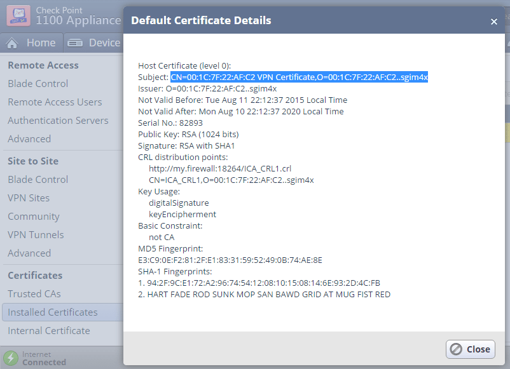Select Community in sidebar
Screen dimensions: 510x369
pyautogui.click(x=34, y=217)
